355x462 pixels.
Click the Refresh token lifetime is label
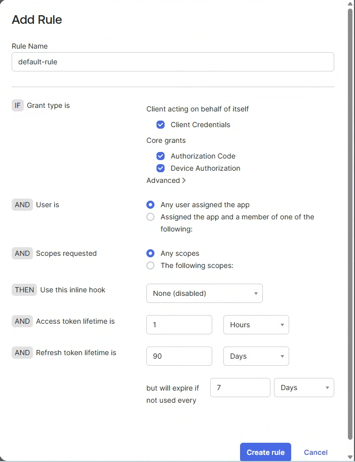76,353
